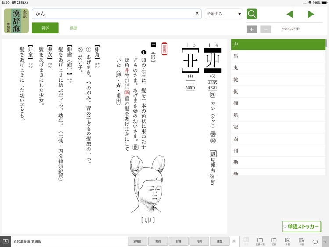This screenshot has width=329, height=247.
Task: Open 記録一覧 folder icon
Action: [x=260, y=241]
